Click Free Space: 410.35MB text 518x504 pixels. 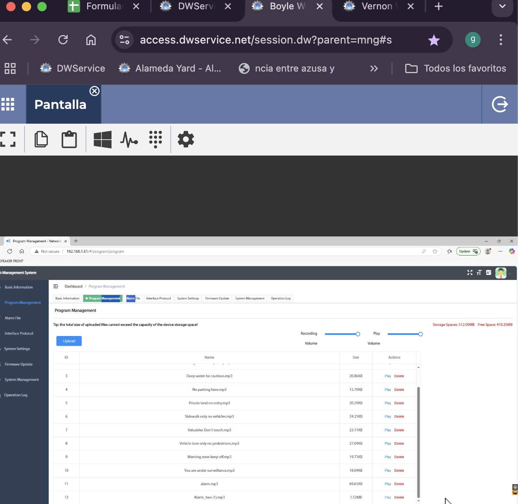495,325
